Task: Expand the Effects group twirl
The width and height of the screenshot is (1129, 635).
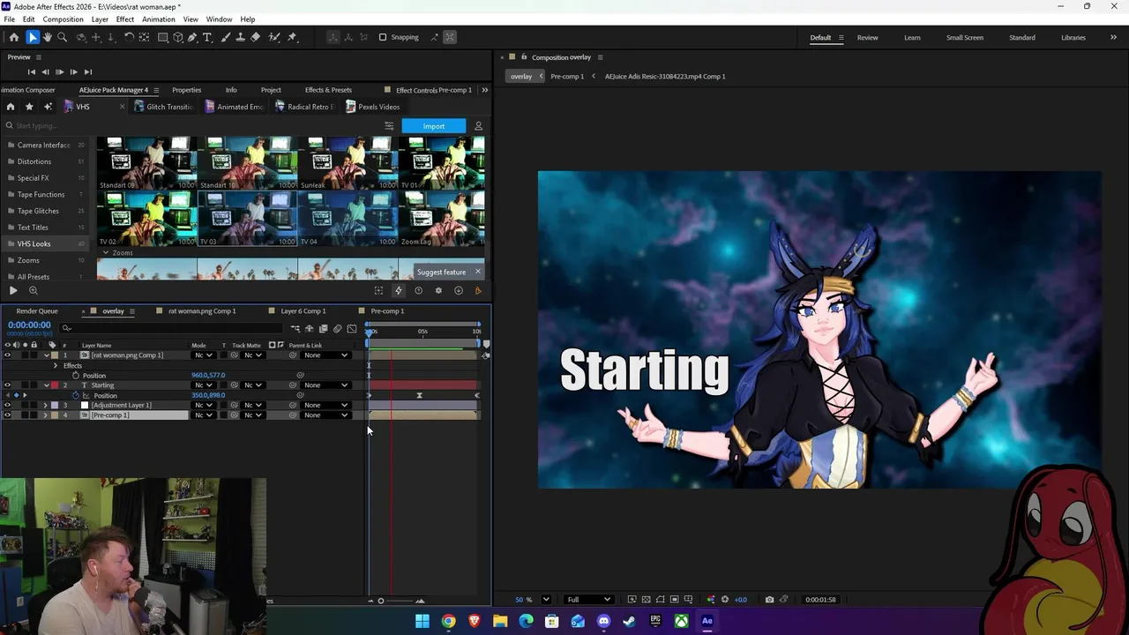Action: (56, 365)
